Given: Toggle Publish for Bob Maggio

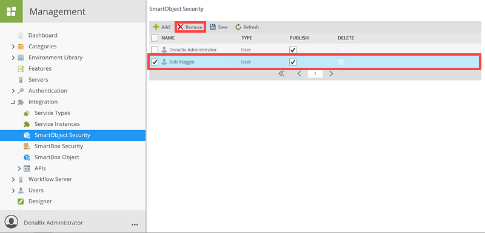Looking at the screenshot, I should (293, 62).
